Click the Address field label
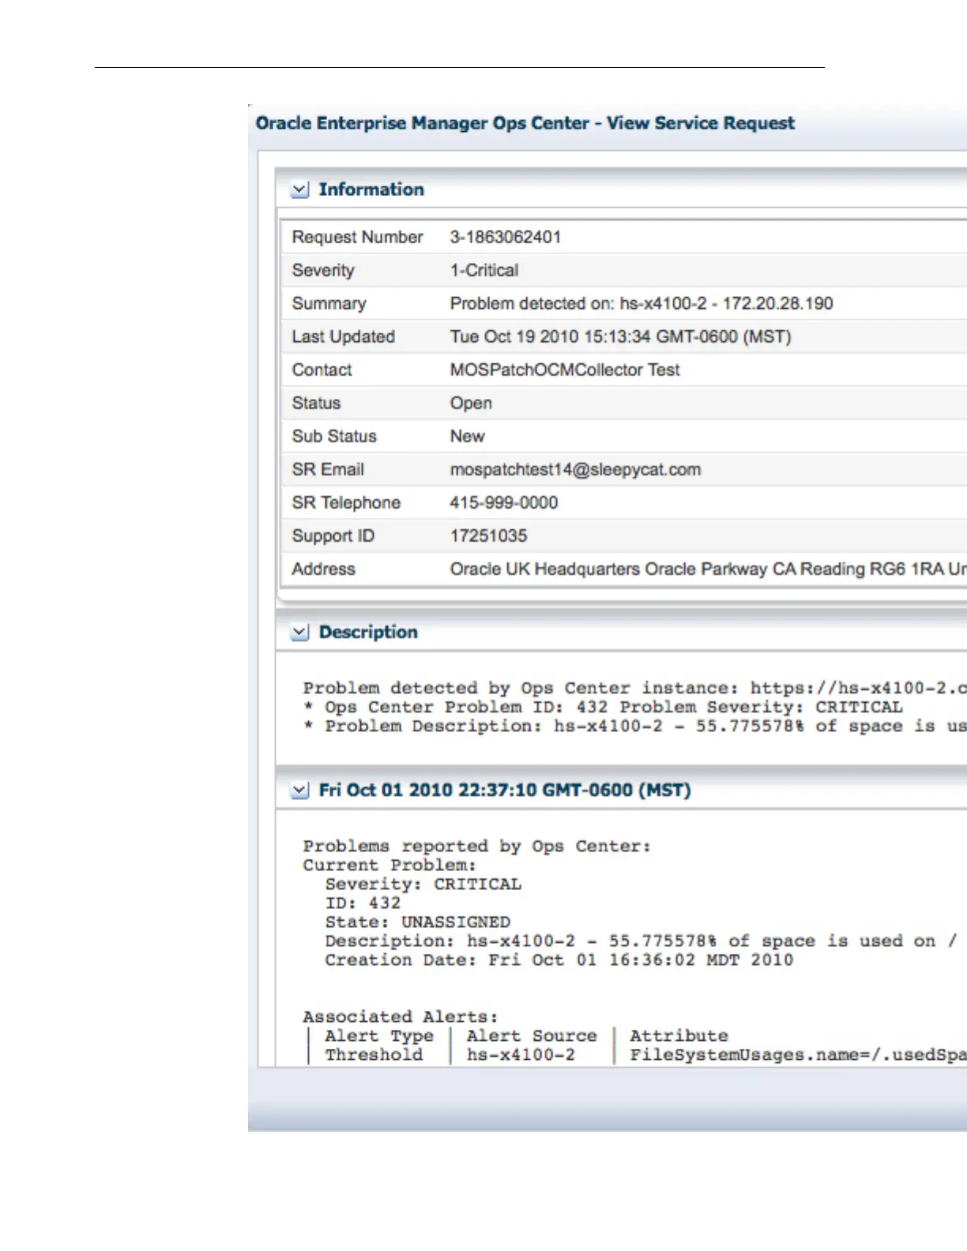The height and width of the screenshot is (1251, 967). [x=323, y=569]
